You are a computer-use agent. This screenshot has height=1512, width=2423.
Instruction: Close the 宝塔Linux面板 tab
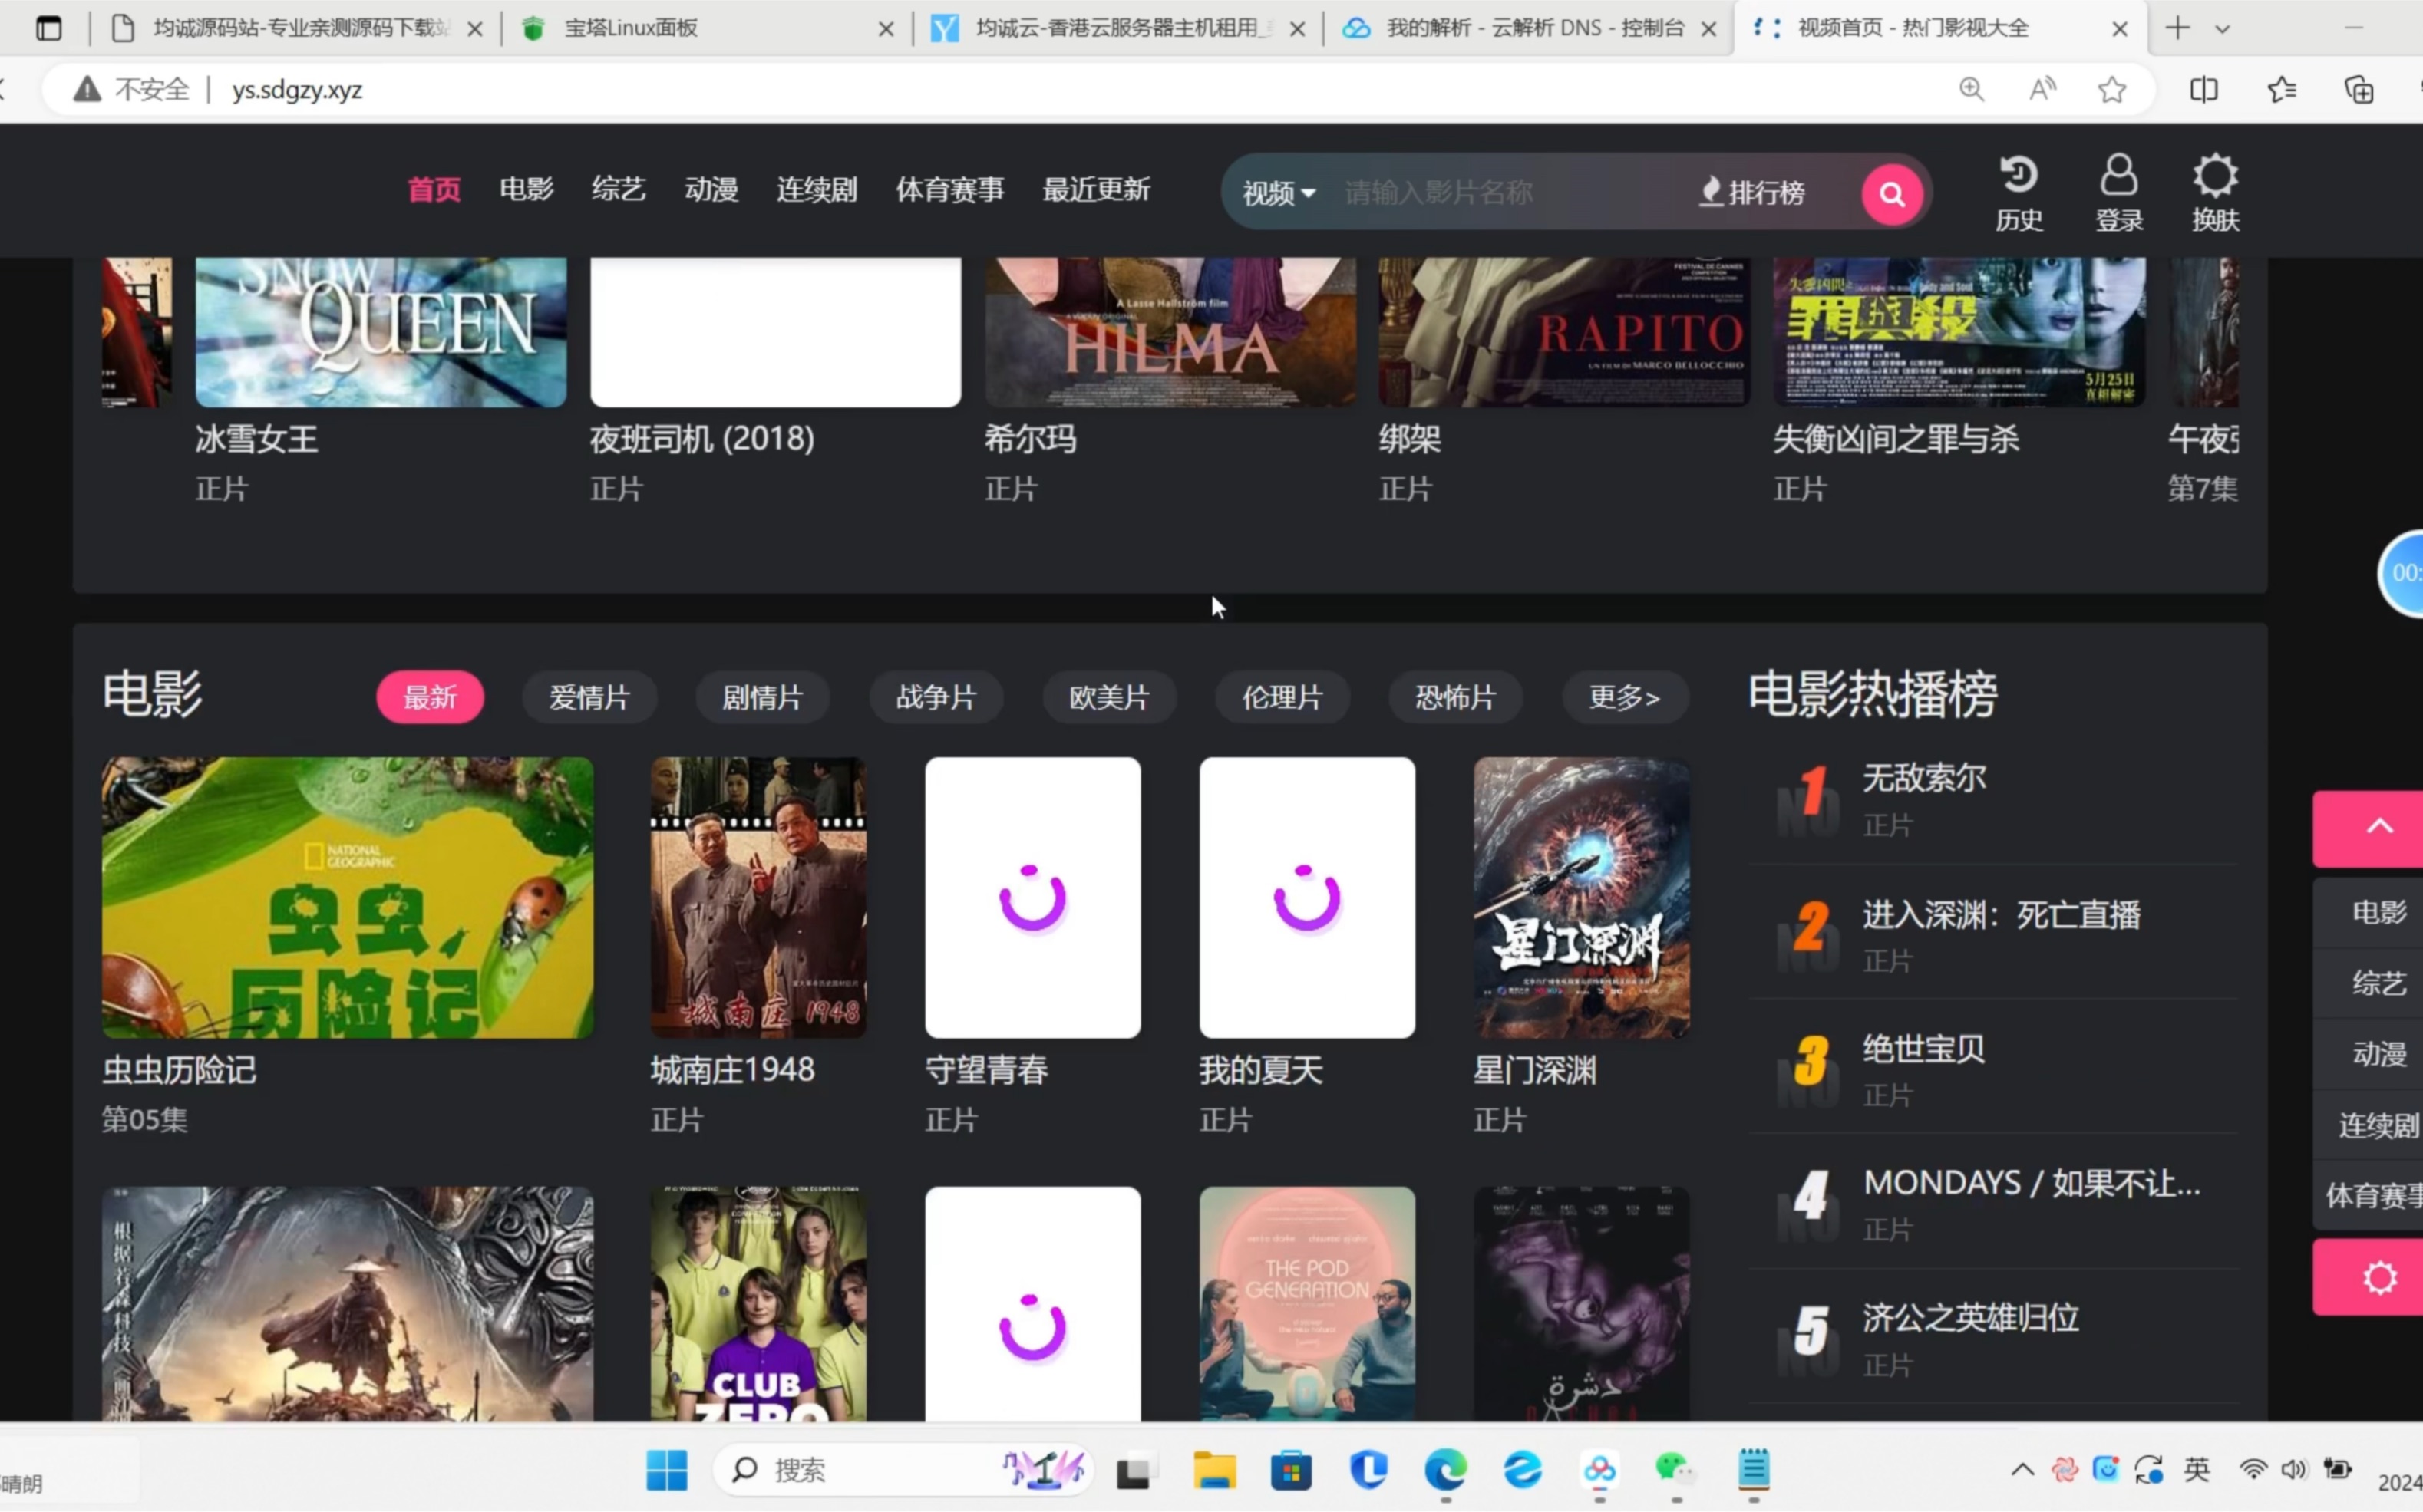886,29
